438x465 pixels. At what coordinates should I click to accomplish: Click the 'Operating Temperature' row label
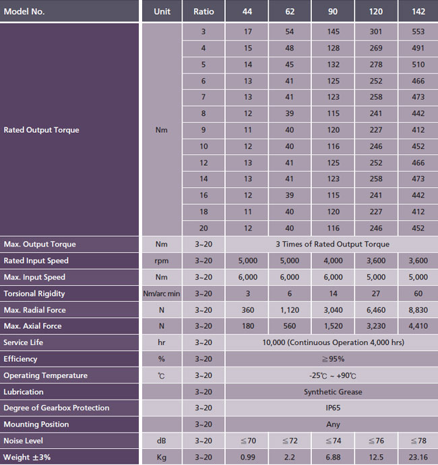point(69,375)
